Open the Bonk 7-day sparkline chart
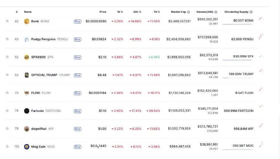Viewport: 280px width, 159px height. click(262, 20)
